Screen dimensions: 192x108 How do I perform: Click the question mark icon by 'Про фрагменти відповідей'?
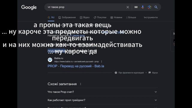point(116,73)
